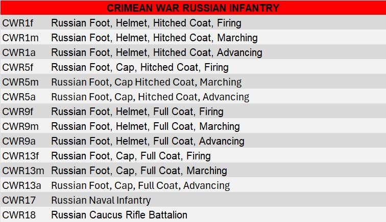Click the Russian Caucus Rifle Battalion entry
The width and height of the screenshot is (386, 222).
pyautogui.click(x=119, y=215)
